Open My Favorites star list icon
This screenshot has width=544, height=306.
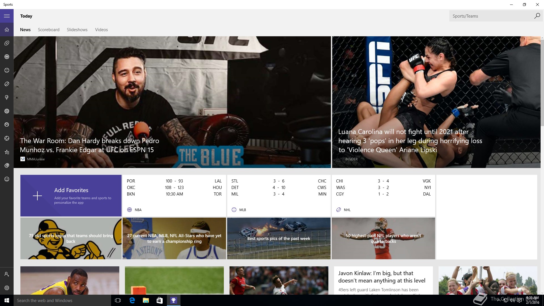click(x=7, y=152)
